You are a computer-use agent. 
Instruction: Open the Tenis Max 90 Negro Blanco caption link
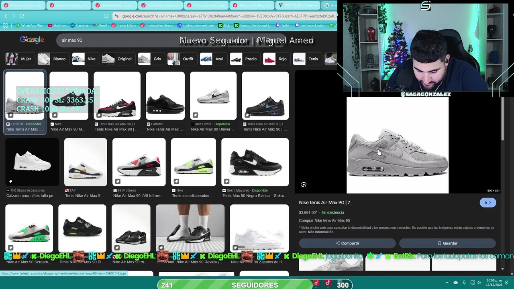[255, 196]
